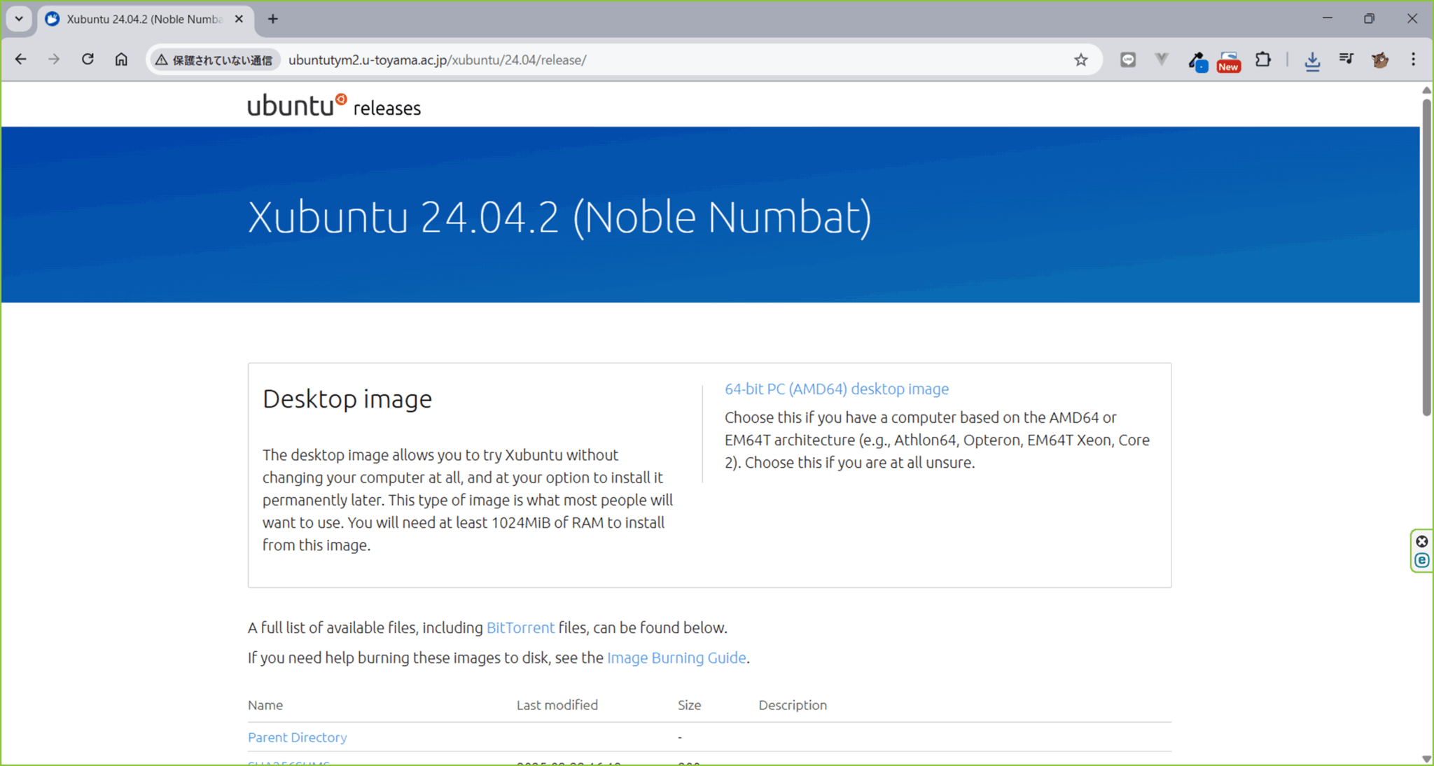Open the Image Burning Guide link
This screenshot has width=1434, height=766.
[676, 657]
